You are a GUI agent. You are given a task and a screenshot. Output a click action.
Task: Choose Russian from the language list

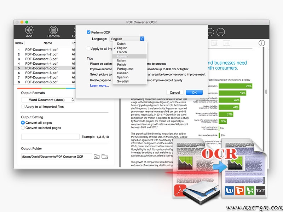pos(129,73)
